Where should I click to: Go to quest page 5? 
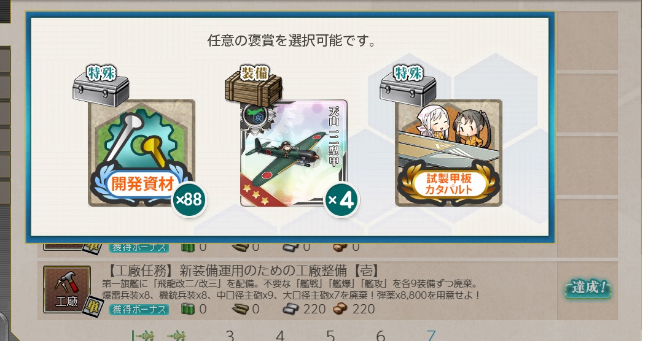point(330,335)
